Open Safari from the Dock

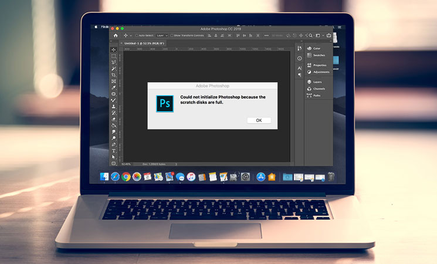115,177
